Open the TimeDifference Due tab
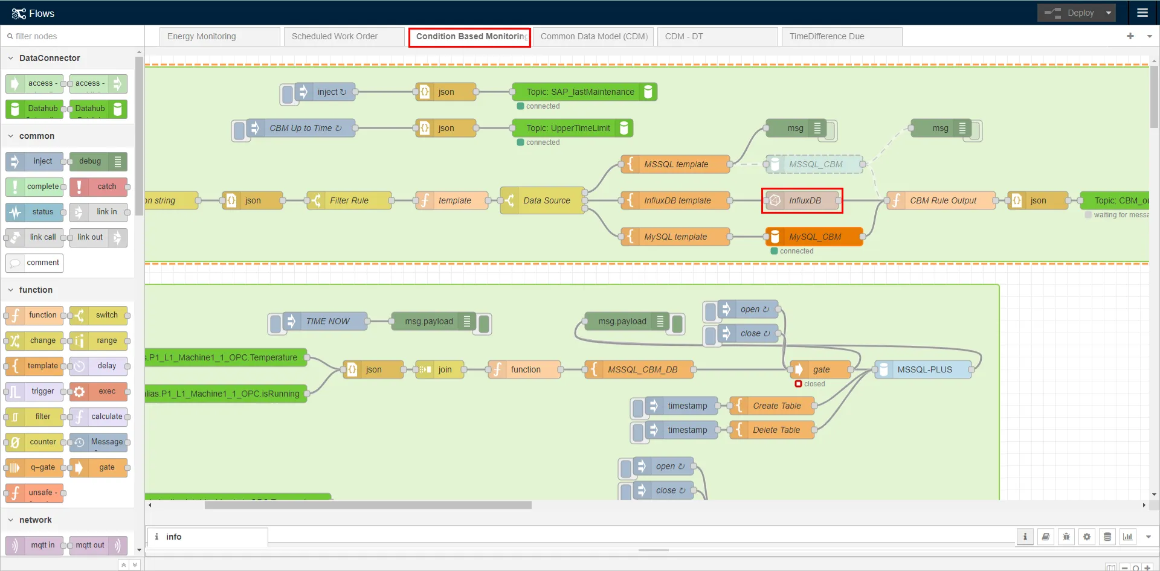This screenshot has height=571, width=1160. [842, 36]
